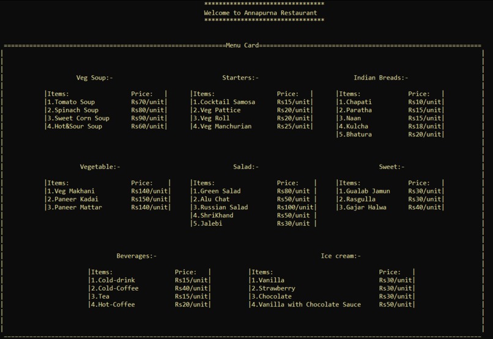This screenshot has height=339, width=493.
Task: Select the 'Ice cream:-' section heading
Action: tap(341, 256)
